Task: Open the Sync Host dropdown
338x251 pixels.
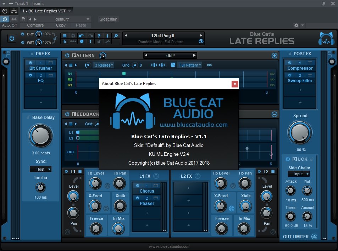Action: pyautogui.click(x=40, y=169)
